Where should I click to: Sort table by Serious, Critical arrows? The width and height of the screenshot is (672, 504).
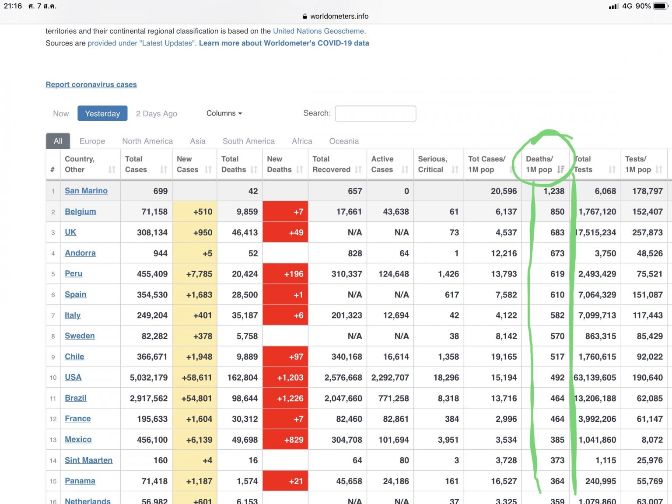[455, 170]
